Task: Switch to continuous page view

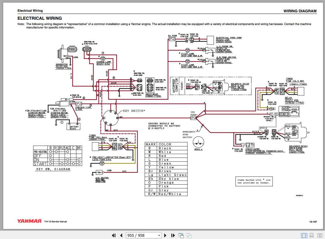Action: point(311,236)
